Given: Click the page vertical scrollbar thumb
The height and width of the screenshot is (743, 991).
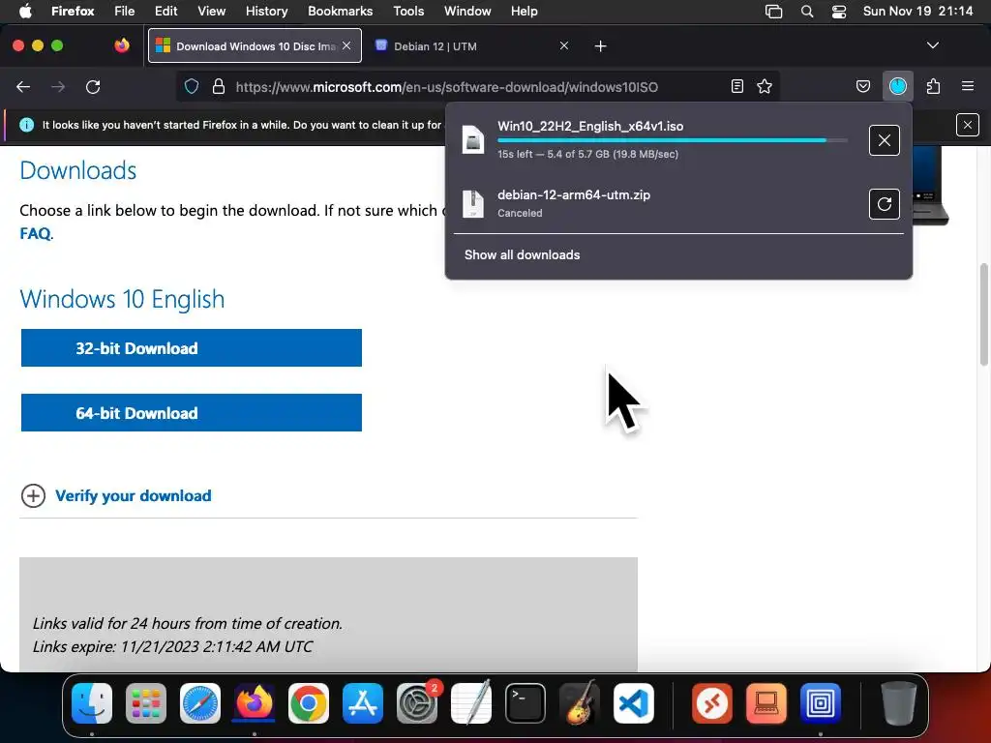Looking at the screenshot, I should (x=983, y=314).
